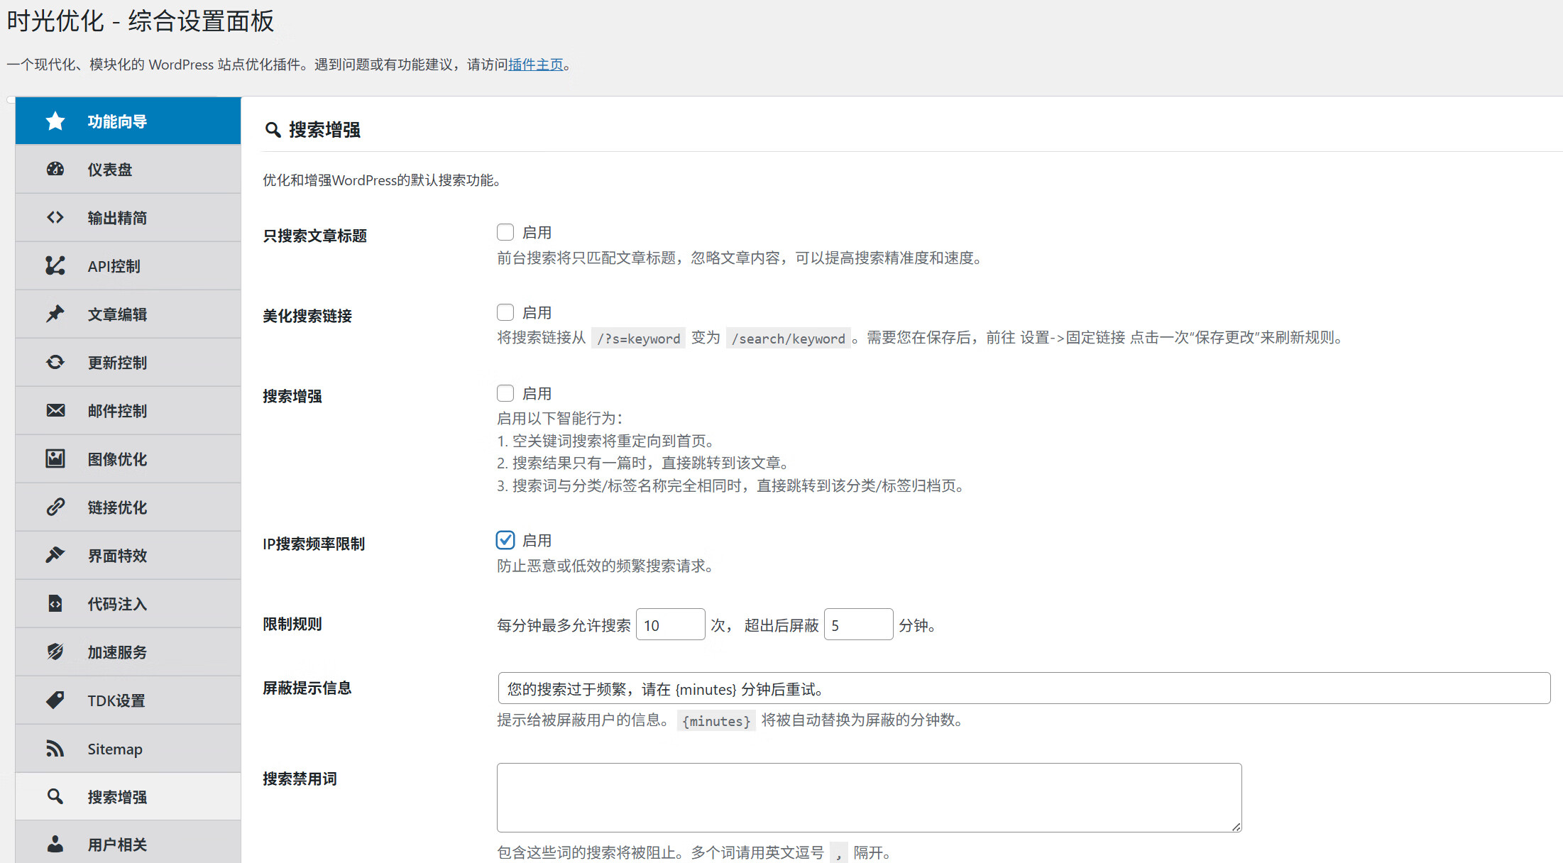This screenshot has height=863, width=1563.
Task: Go to the 界面特效 tab
Action: coord(128,555)
